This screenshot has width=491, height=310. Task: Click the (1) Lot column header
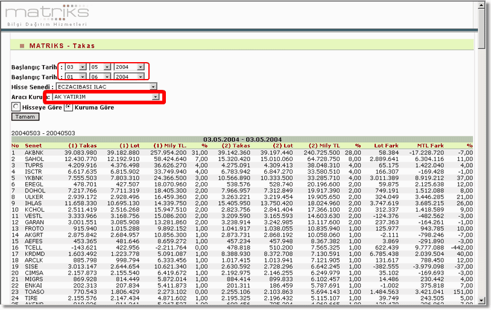[x=130, y=145]
